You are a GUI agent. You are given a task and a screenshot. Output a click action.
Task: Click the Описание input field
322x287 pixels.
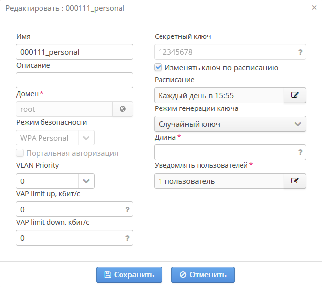click(x=75, y=80)
